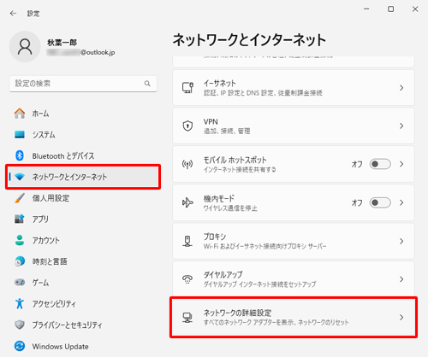Open the プロキシ settings title
Viewport: 428px width, 357px height.
point(215,237)
